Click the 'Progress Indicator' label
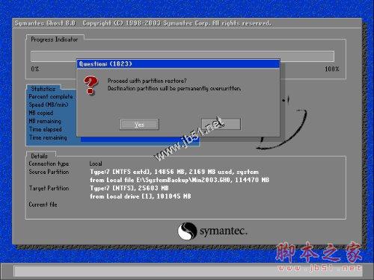This screenshot has width=374, height=280. [55, 40]
